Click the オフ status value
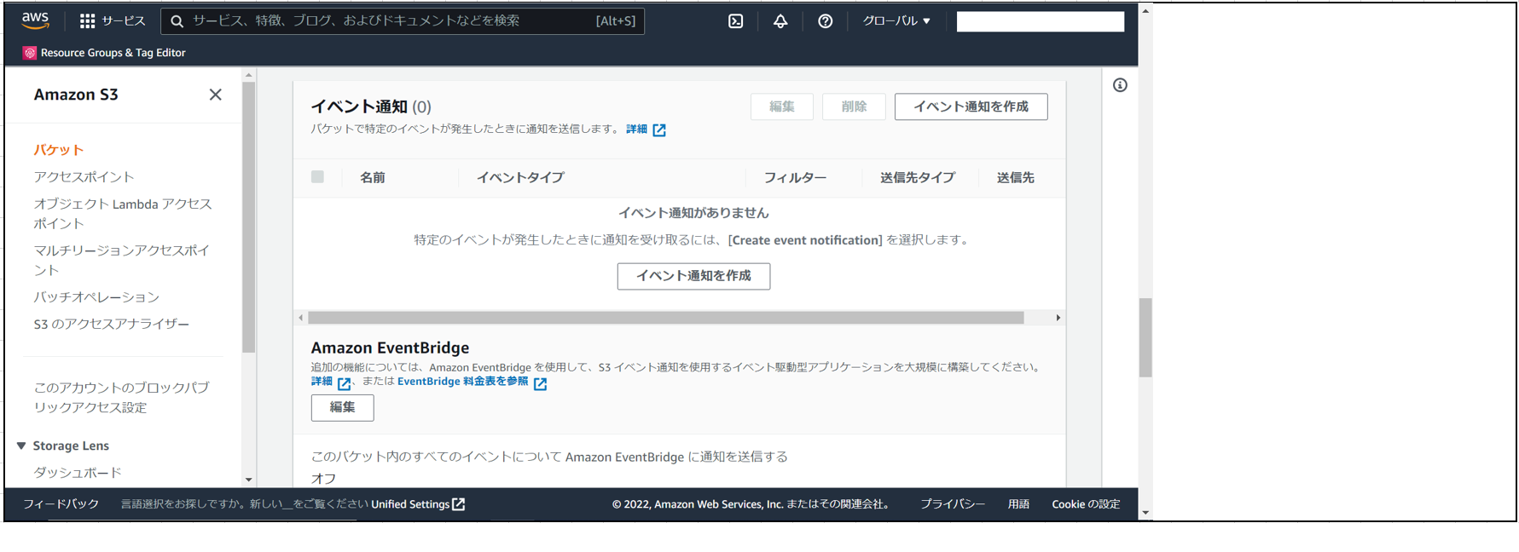The width and height of the screenshot is (1519, 552). point(323,479)
